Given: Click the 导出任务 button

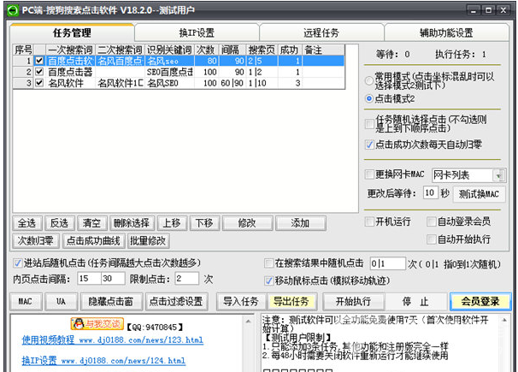Looking at the screenshot, I should point(291,301).
